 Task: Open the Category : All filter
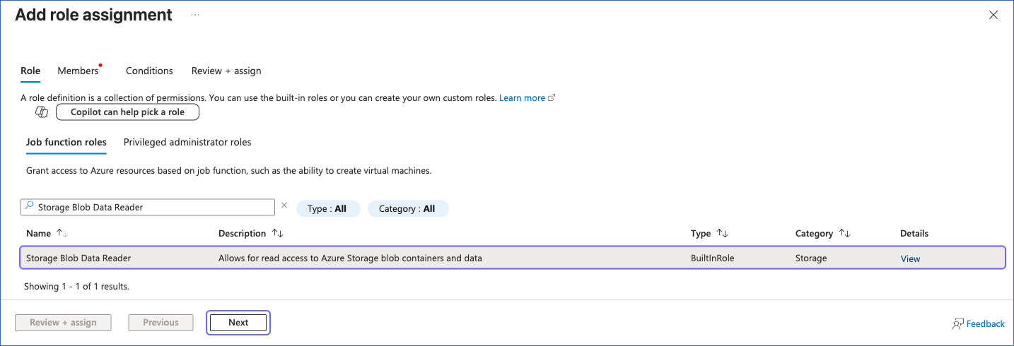(x=408, y=208)
